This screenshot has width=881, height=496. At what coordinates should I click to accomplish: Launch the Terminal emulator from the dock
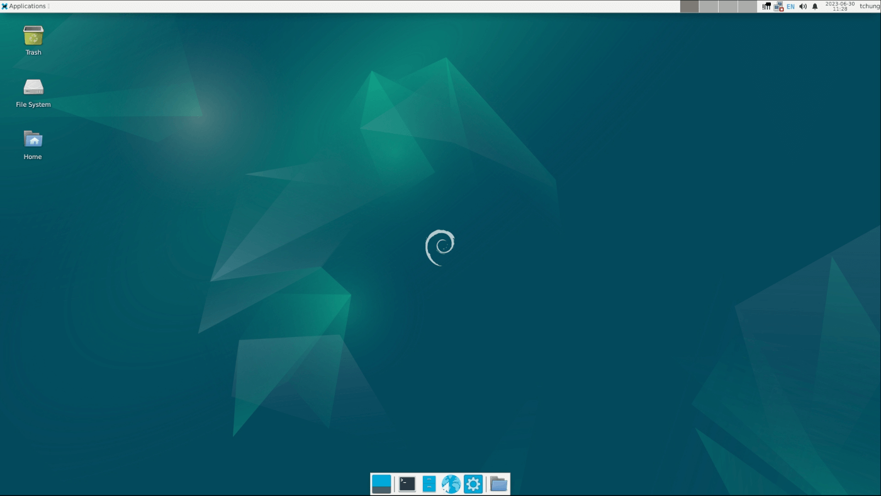click(405, 484)
